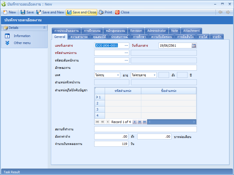Switch to the Administrator tab
Screen dimensions: 234x175
[x=156, y=31]
